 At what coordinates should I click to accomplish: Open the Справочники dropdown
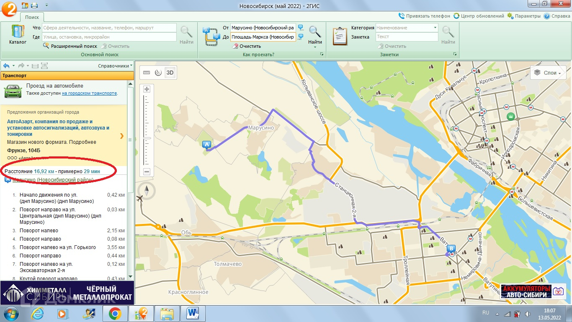click(115, 66)
